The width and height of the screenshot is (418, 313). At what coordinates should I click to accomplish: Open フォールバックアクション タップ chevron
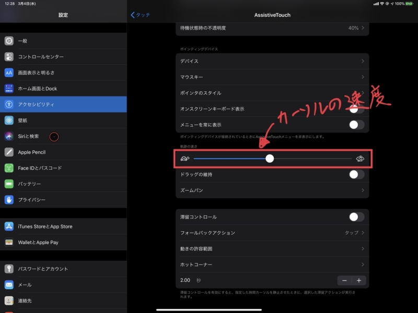pos(363,233)
